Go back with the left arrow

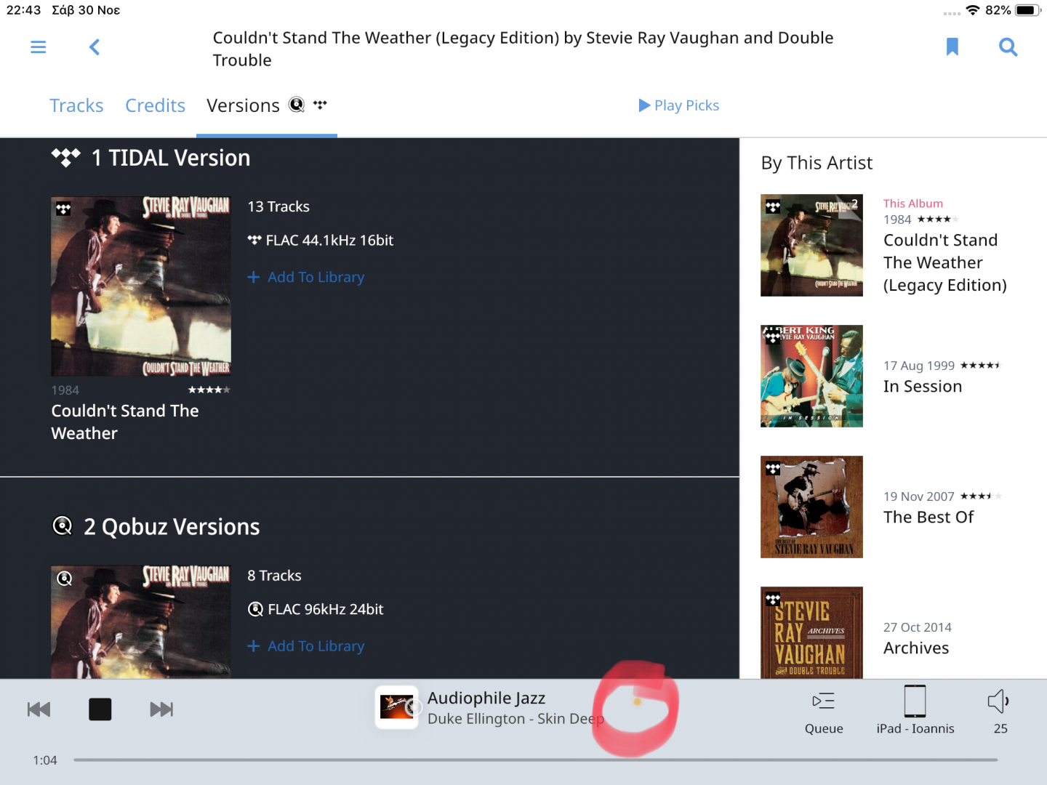pyautogui.click(x=95, y=47)
